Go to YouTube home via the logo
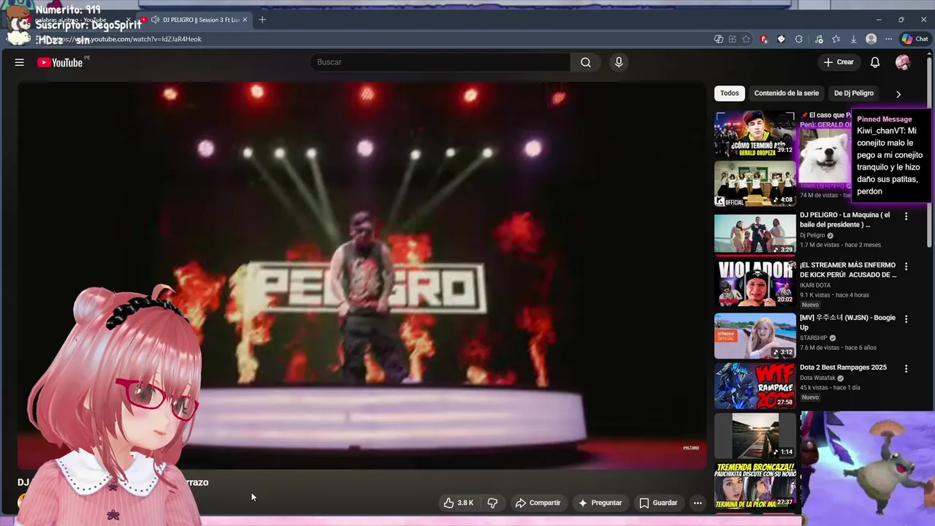Image resolution: width=935 pixels, height=526 pixels. [60, 62]
